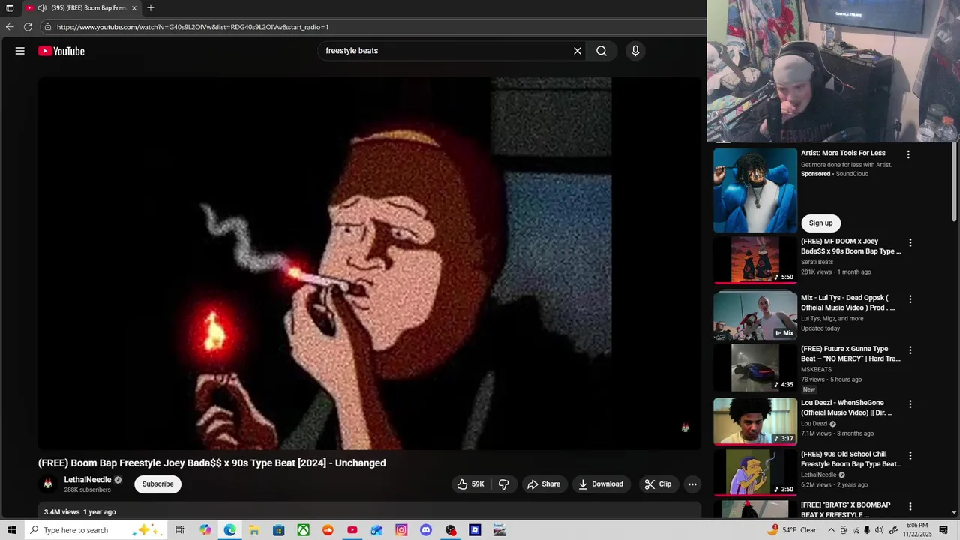
Task: Play the Lou Deezi WhenSheGone thumbnail
Action: [755, 421]
